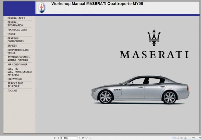
Task: Open STEERING SYSTEM - AIRBAG - SIDEBAG section
Action: tap(18, 59)
